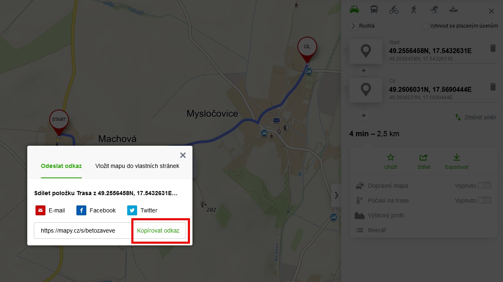Toggle Dopravní mapa switch
The height and width of the screenshot is (282, 503).
pyautogui.click(x=484, y=186)
